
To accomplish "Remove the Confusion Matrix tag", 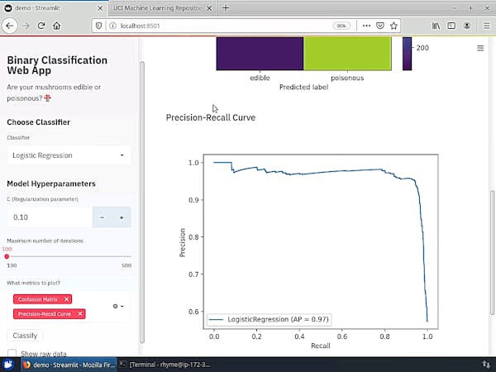I will [x=66, y=299].
